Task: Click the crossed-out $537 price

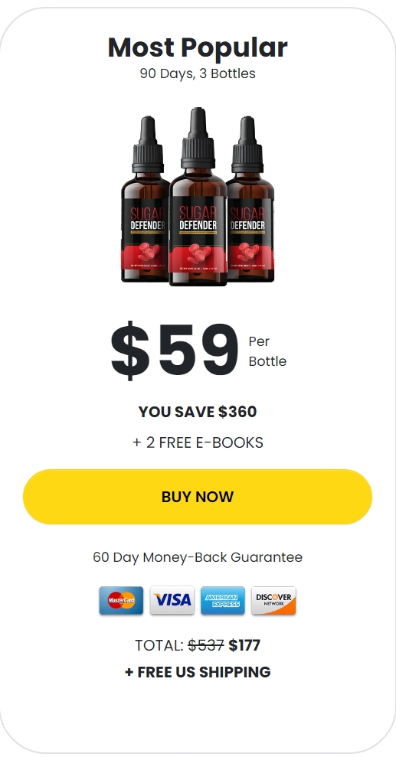Action: click(x=206, y=645)
